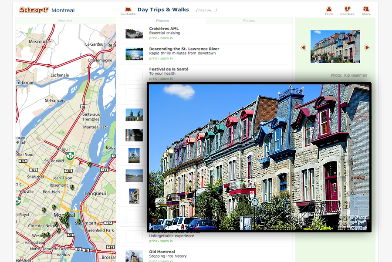Image resolution: width=392 pixels, height=262 pixels.
Task: Click the Day Trips & Walks heading
Action: pyautogui.click(x=163, y=10)
